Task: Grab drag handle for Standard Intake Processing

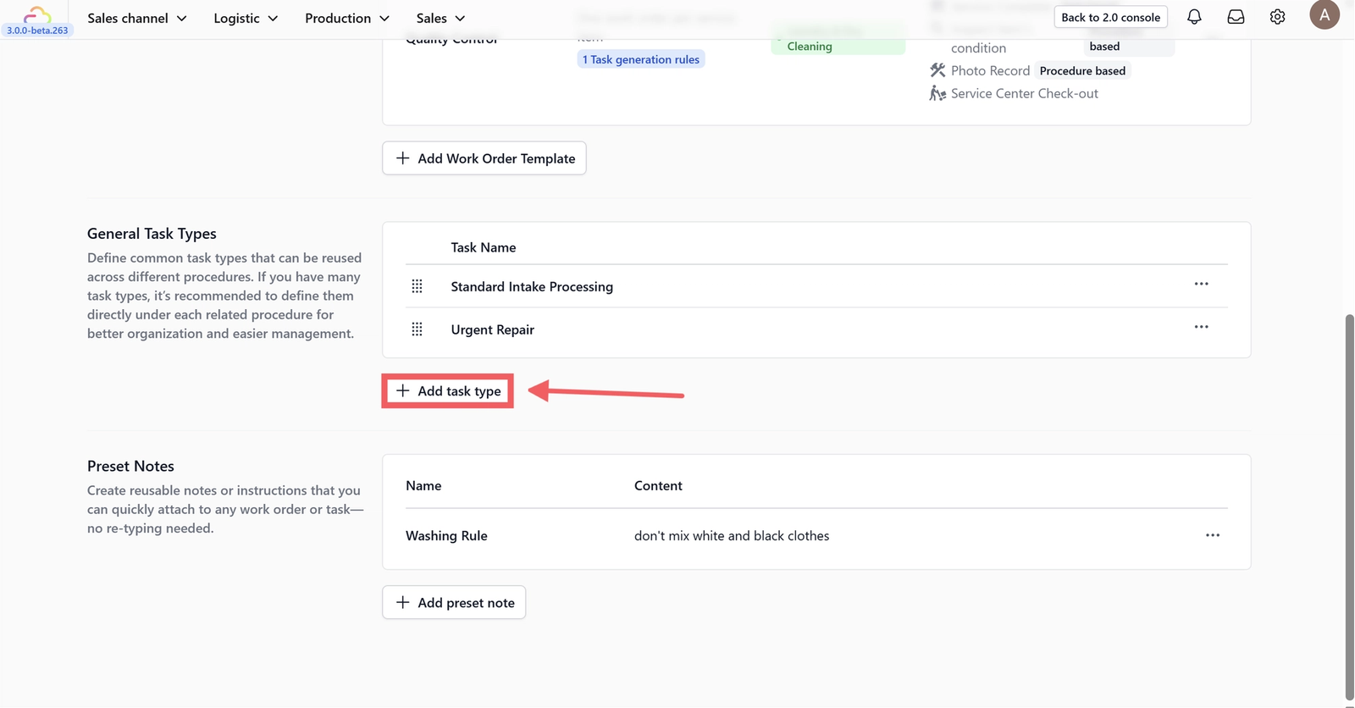Action: pyautogui.click(x=417, y=286)
